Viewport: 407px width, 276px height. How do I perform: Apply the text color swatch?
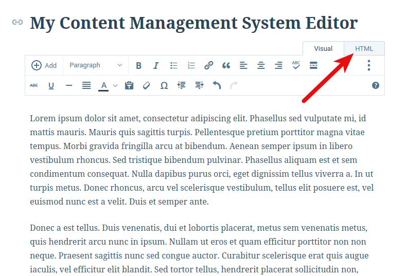point(103,85)
